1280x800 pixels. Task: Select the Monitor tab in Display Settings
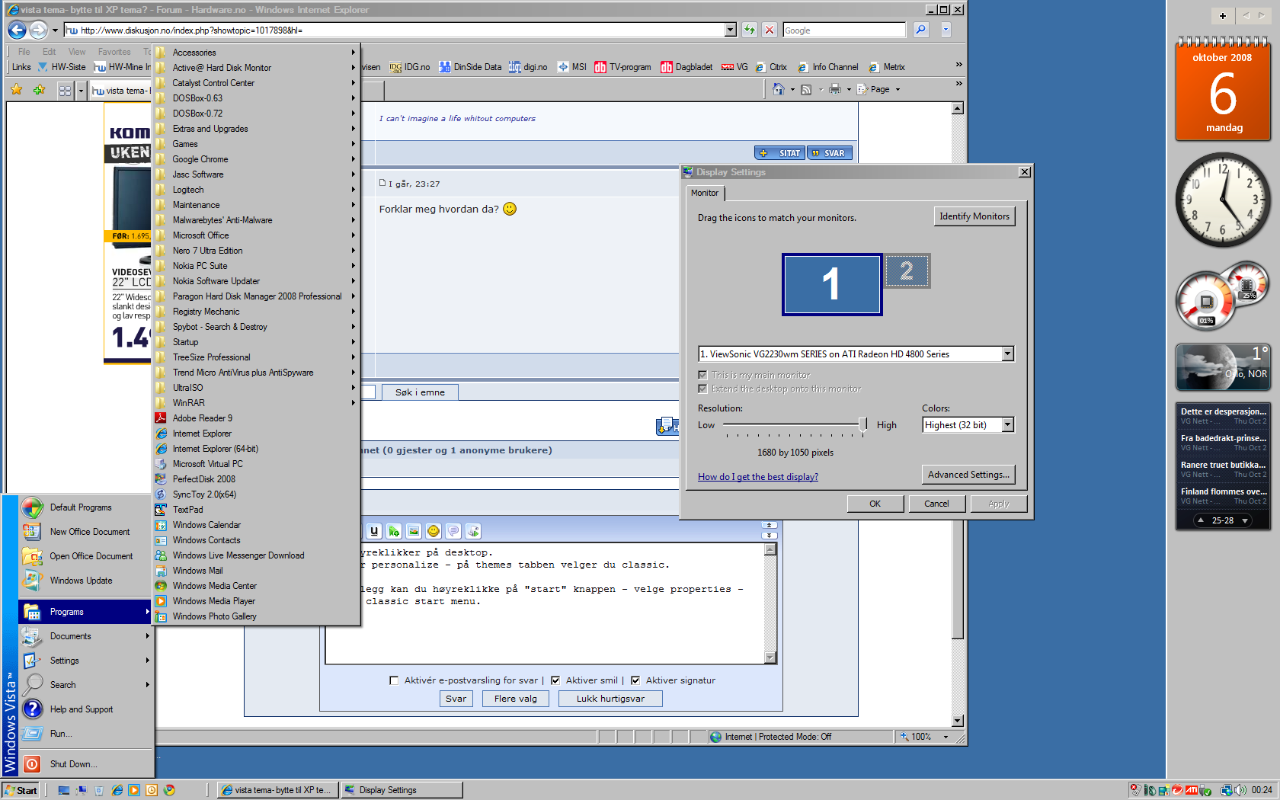click(705, 193)
